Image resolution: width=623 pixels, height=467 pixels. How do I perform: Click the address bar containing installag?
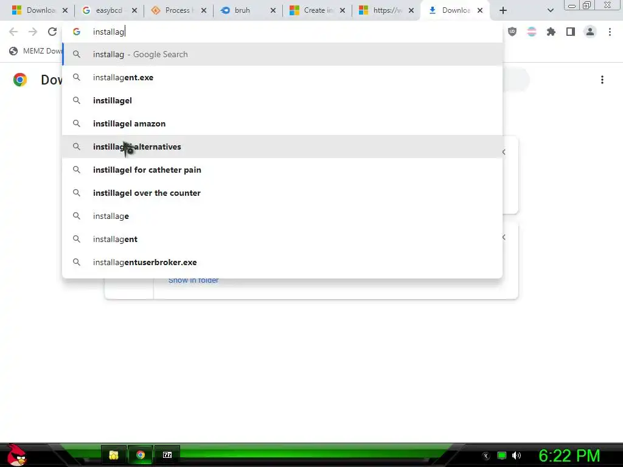point(282,32)
